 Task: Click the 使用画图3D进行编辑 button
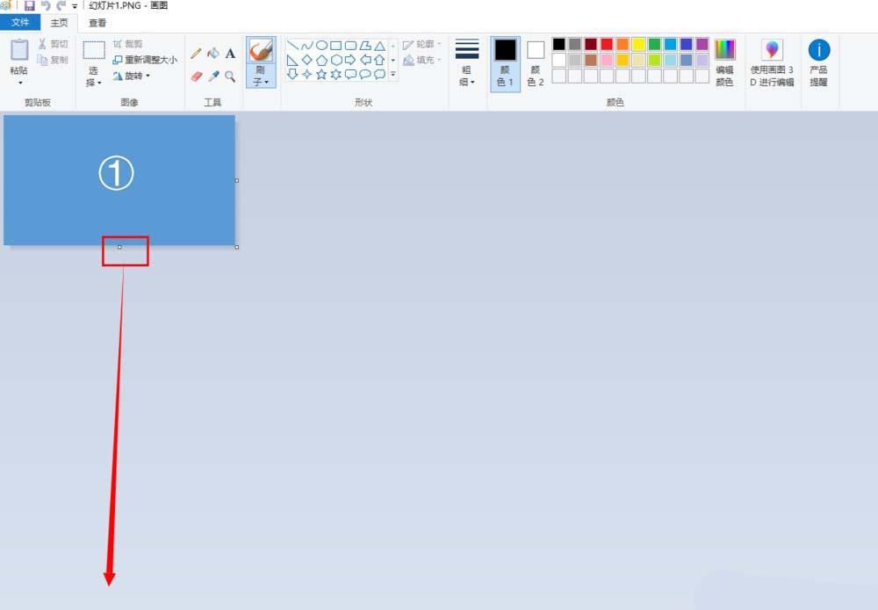[x=771, y=62]
